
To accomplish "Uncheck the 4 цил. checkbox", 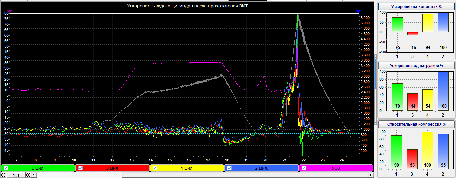I will tap(155, 168).
